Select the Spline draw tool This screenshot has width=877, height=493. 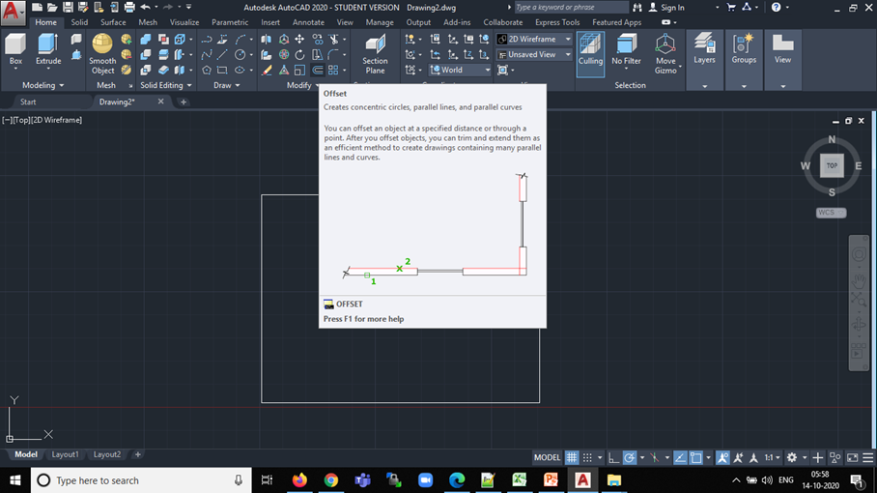tap(207, 55)
